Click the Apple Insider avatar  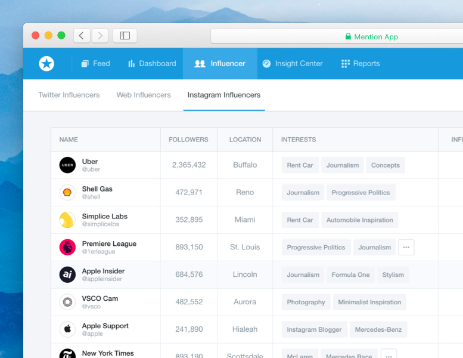pyautogui.click(x=67, y=274)
